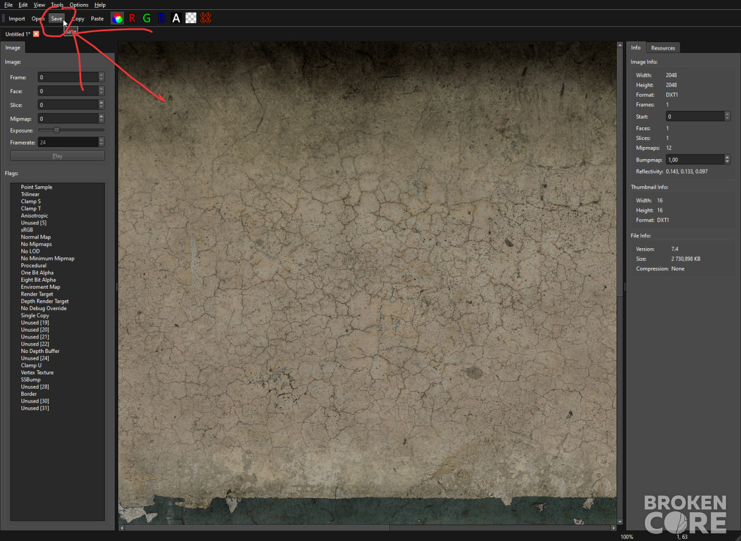The width and height of the screenshot is (741, 541).
Task: Open the Options menu
Action: point(79,5)
